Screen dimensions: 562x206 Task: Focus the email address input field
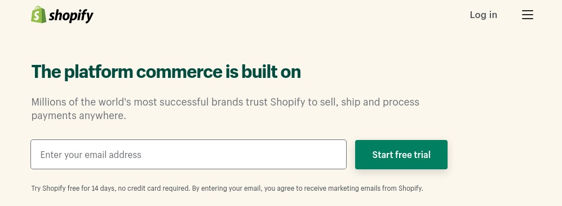click(188, 154)
